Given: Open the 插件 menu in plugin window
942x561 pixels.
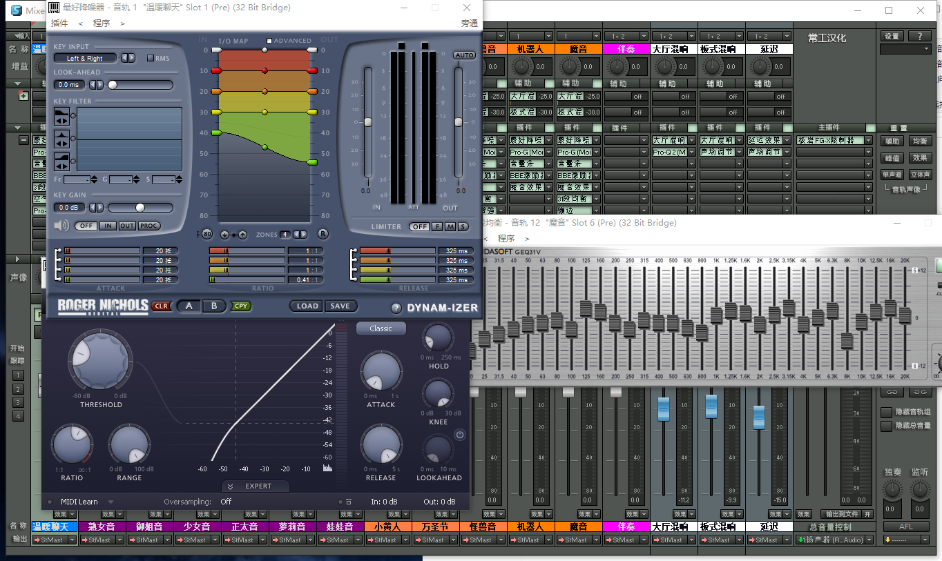Looking at the screenshot, I should 59,23.
